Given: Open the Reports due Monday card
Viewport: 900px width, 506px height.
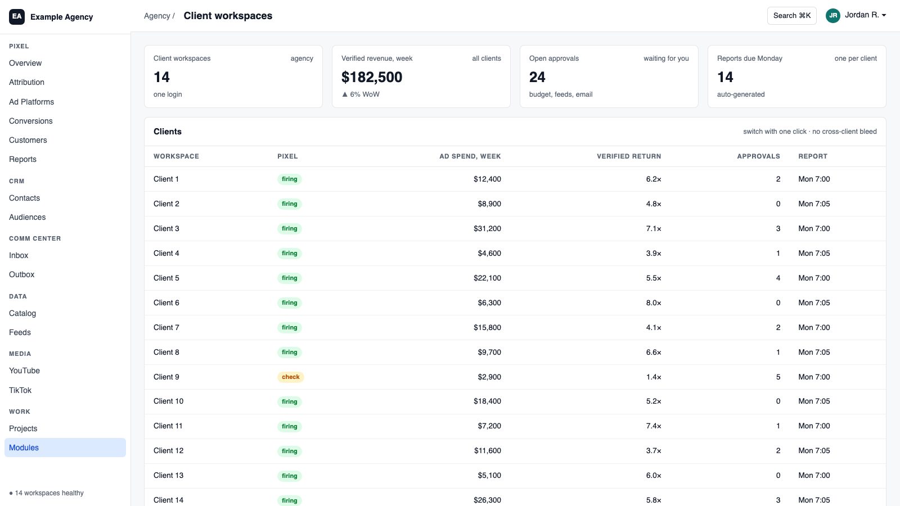Looking at the screenshot, I should [797, 76].
